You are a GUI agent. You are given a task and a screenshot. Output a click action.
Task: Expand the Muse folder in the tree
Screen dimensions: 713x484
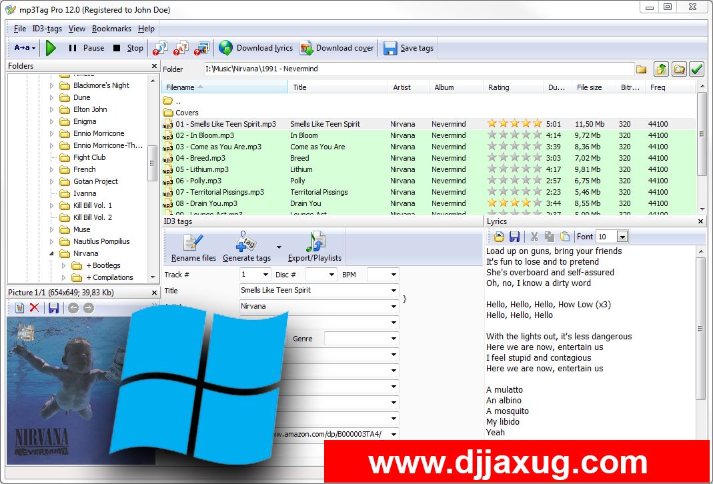52,230
